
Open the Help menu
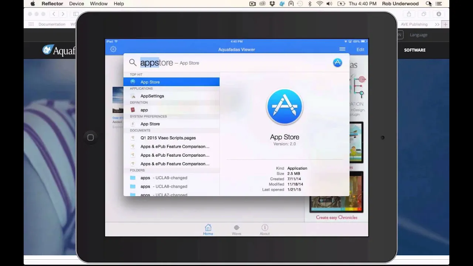(119, 4)
